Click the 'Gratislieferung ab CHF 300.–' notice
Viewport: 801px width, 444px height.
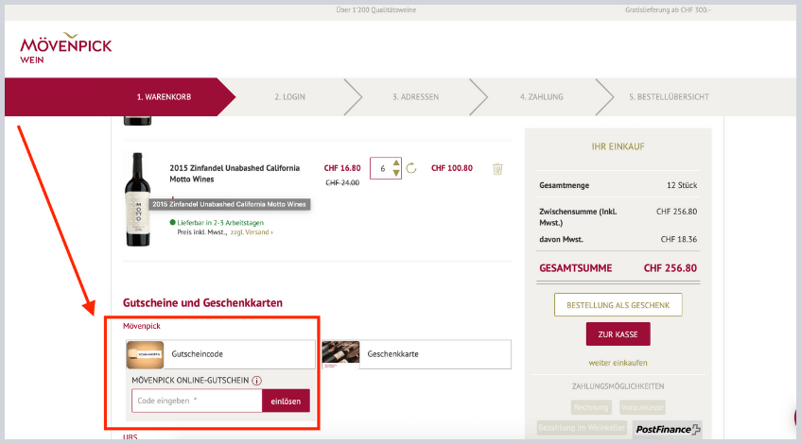point(668,9)
